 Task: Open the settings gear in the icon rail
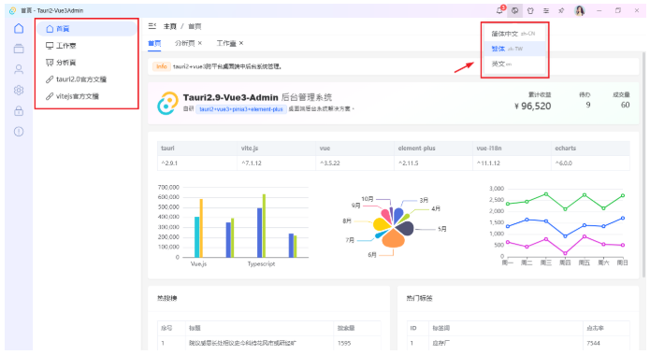click(x=19, y=90)
